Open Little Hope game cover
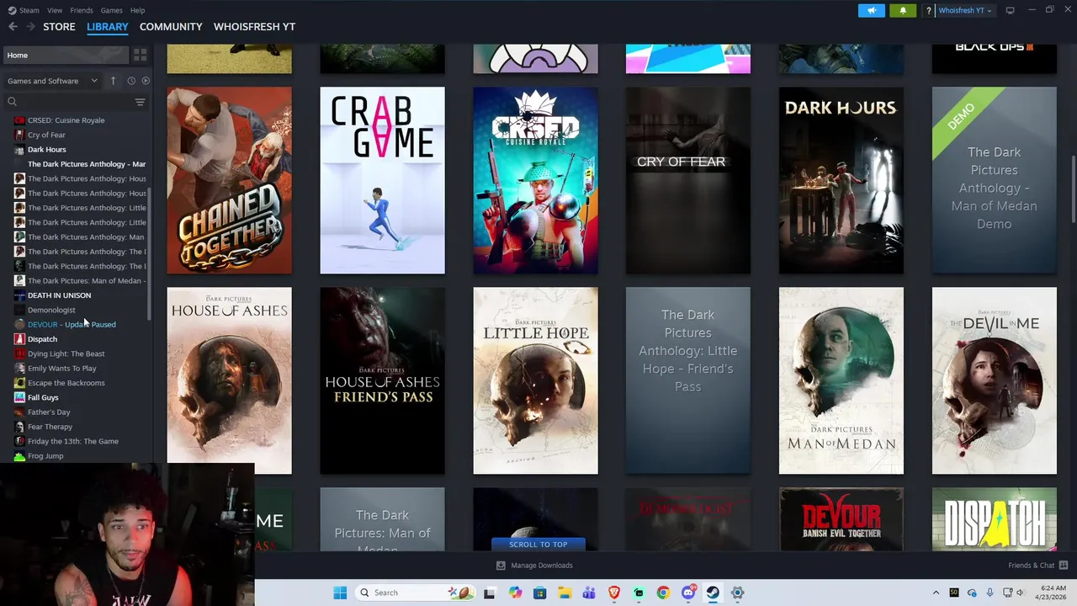 pyautogui.click(x=535, y=380)
